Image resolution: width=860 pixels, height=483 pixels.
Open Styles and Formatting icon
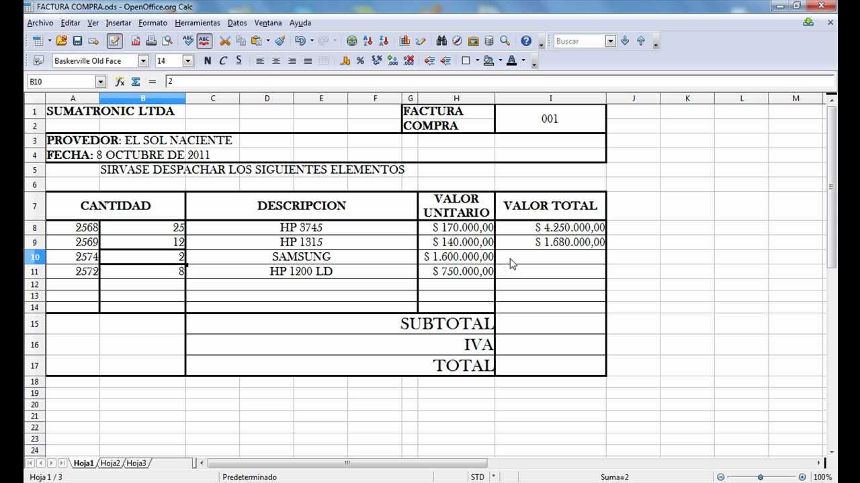(x=38, y=60)
